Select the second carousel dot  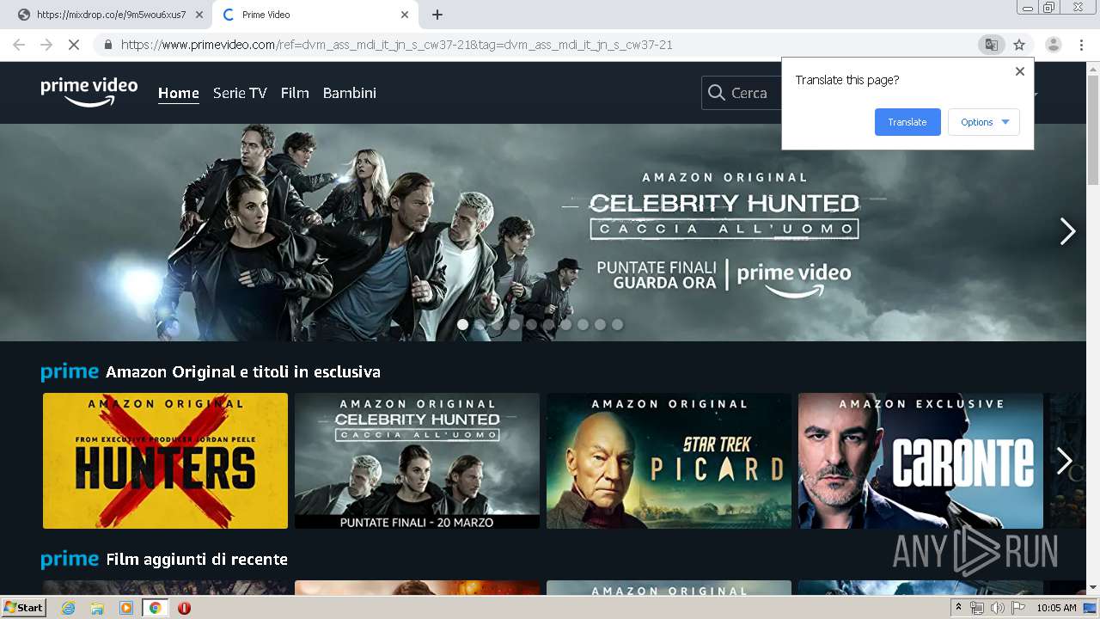(x=480, y=324)
